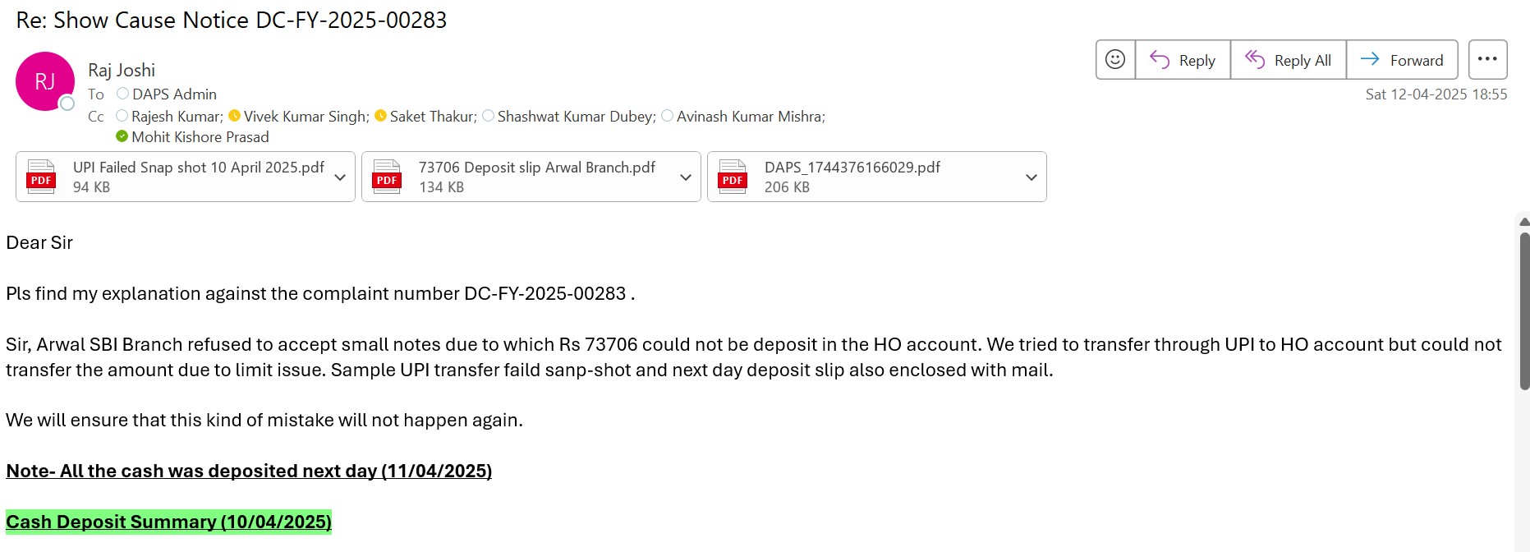
Task: Click the Reply button
Action: tap(1183, 60)
